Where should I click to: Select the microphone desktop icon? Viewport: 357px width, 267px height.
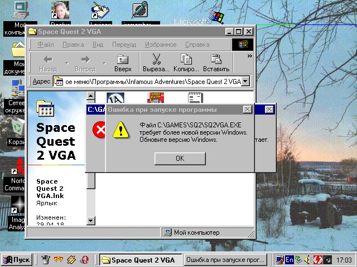pyautogui.click(x=141, y=10)
